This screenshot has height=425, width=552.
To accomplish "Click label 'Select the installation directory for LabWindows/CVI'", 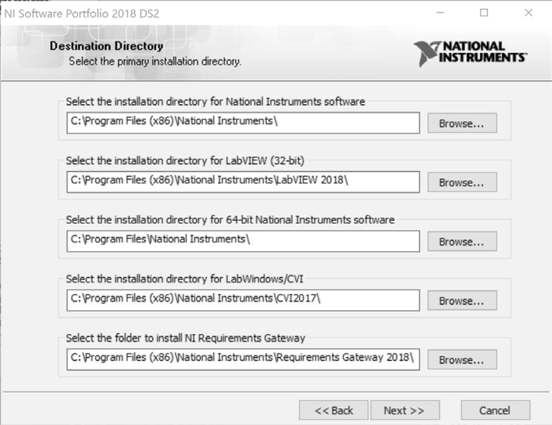I will 185,279.
